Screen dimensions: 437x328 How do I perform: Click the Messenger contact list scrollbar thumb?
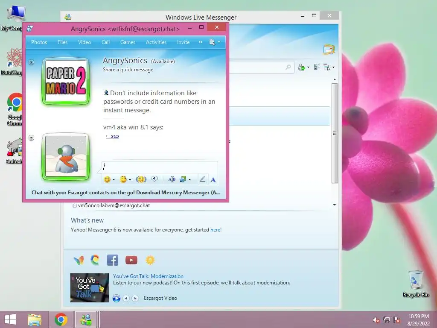pos(335,133)
